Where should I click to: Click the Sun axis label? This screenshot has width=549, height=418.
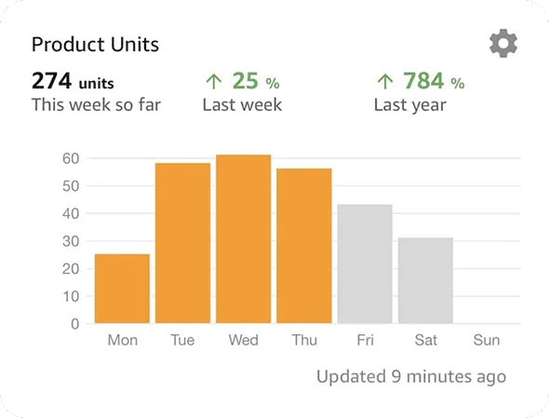(x=487, y=340)
